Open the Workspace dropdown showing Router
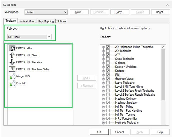The height and width of the screenshot is (138, 173). [x=46, y=12]
